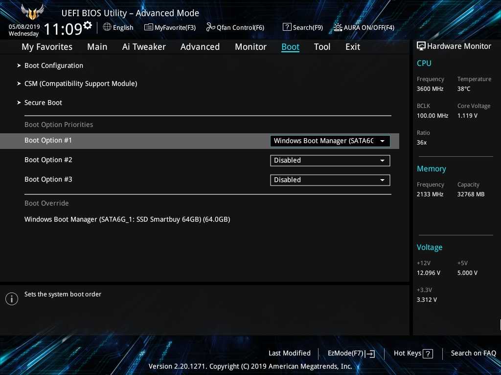Expand the Secure Boot submenu
The image size is (501, 375).
(x=43, y=103)
